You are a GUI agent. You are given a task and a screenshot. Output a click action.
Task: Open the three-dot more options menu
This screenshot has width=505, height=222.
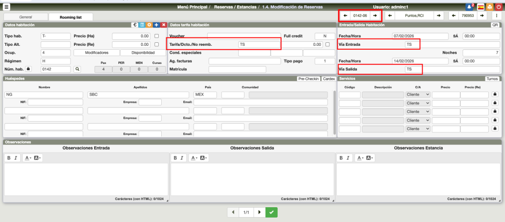pos(497,16)
